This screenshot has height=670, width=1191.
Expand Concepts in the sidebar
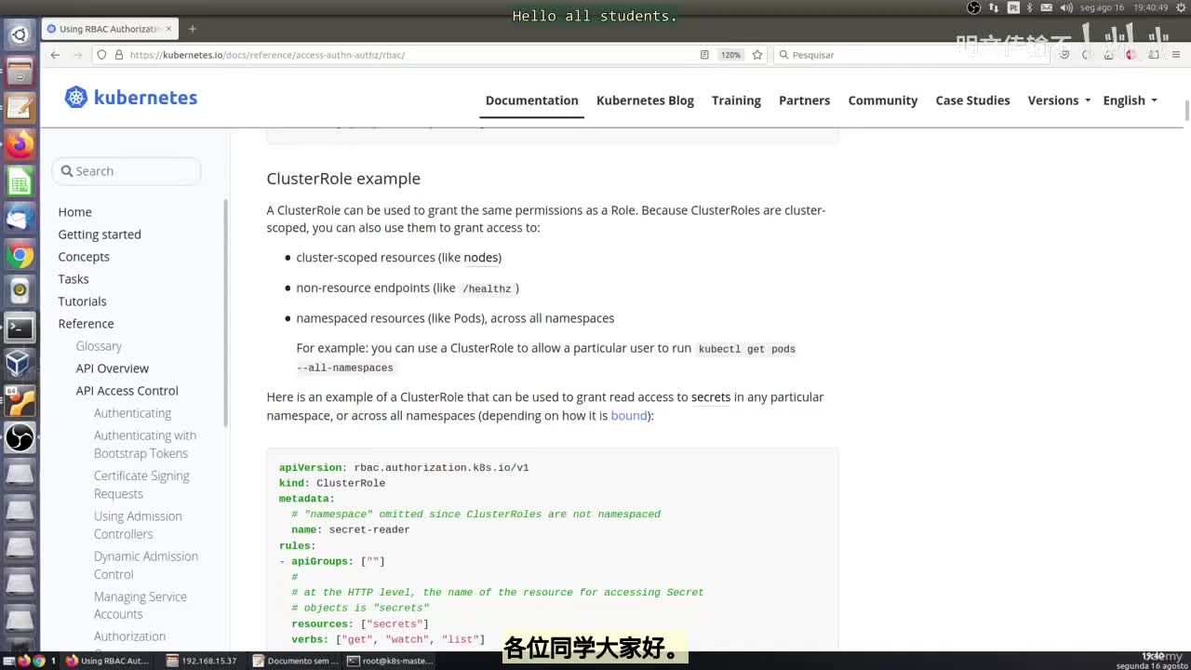pos(84,257)
